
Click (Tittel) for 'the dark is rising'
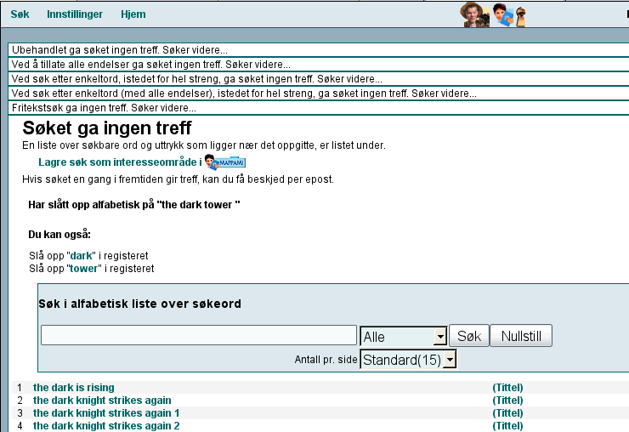click(507, 388)
